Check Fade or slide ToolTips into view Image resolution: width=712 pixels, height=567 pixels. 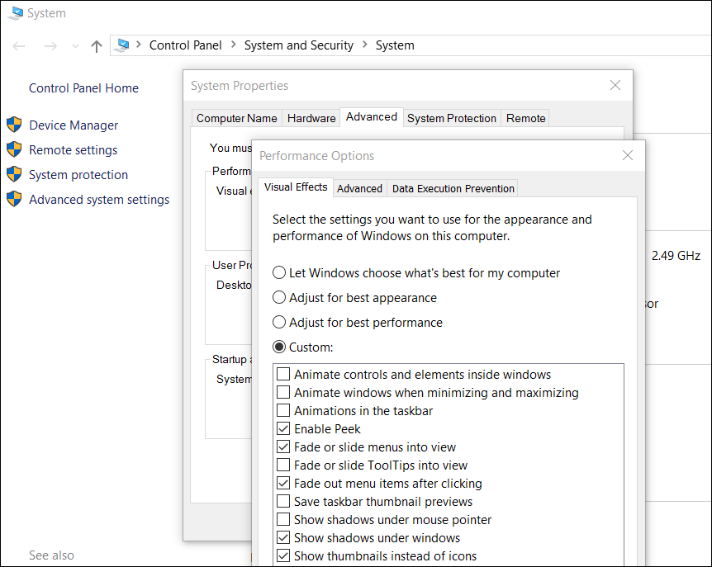(283, 465)
